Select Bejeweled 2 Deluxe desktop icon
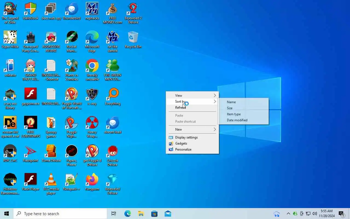 133,13
